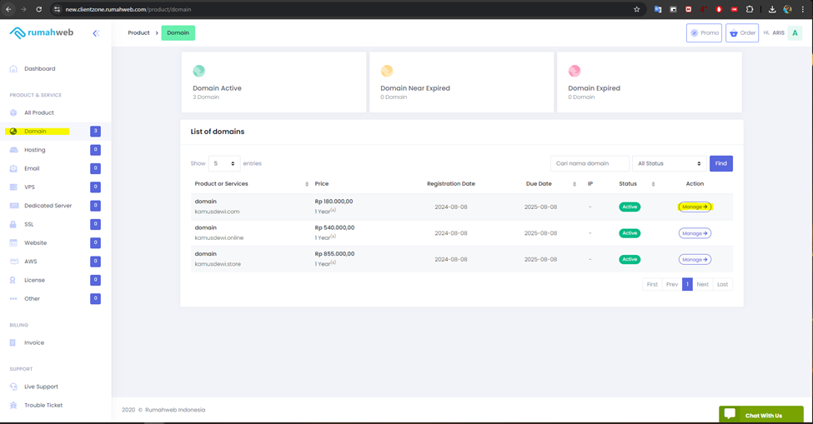813x424 pixels.
Task: Open the Promo button in header
Action: click(x=704, y=33)
